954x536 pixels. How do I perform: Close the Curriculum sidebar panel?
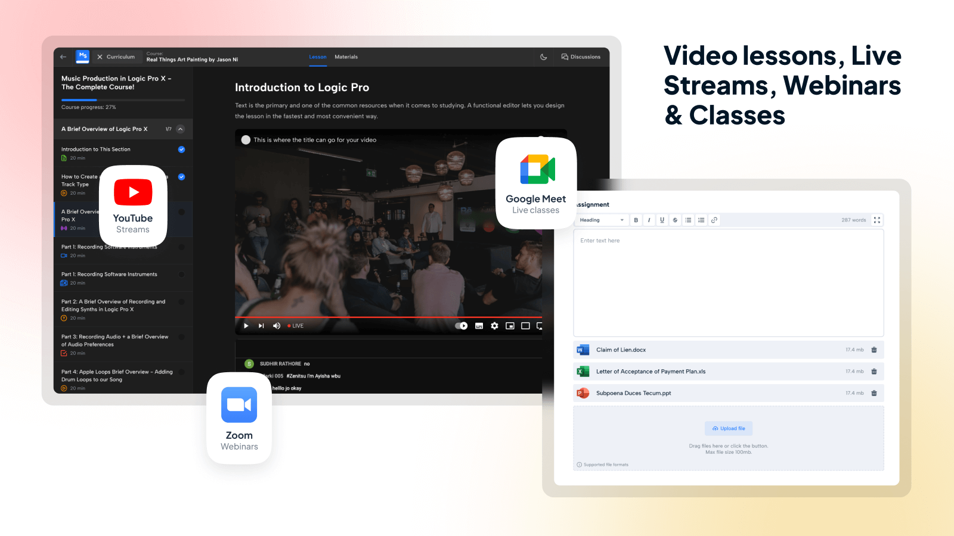[100, 57]
